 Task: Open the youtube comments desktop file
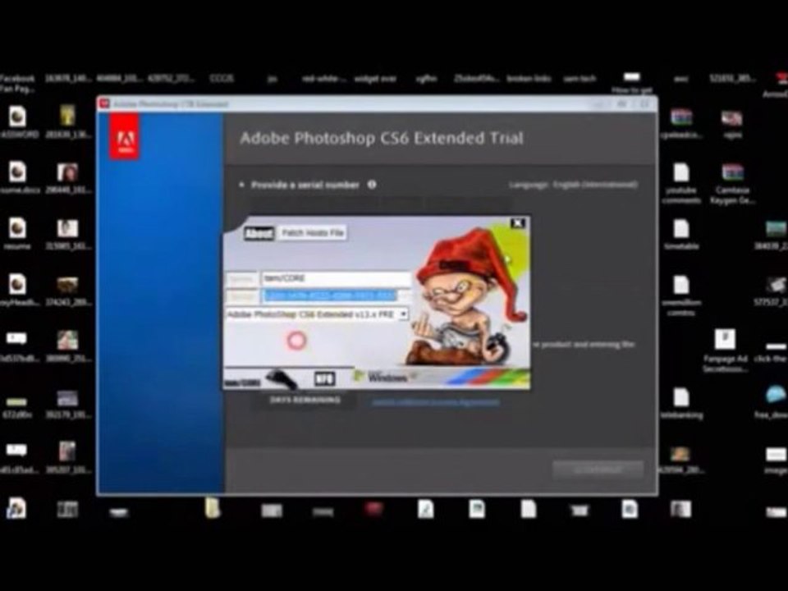681,183
